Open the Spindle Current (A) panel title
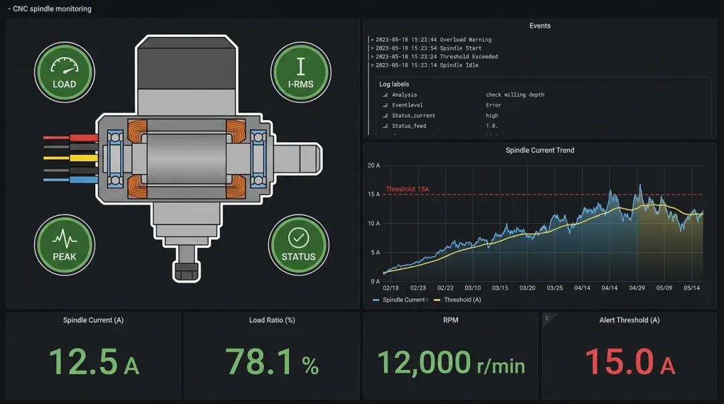 pyautogui.click(x=93, y=320)
